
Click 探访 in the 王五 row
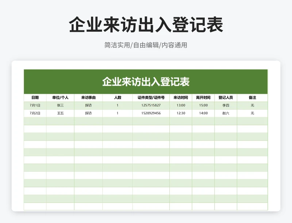pyautogui.click(x=88, y=113)
